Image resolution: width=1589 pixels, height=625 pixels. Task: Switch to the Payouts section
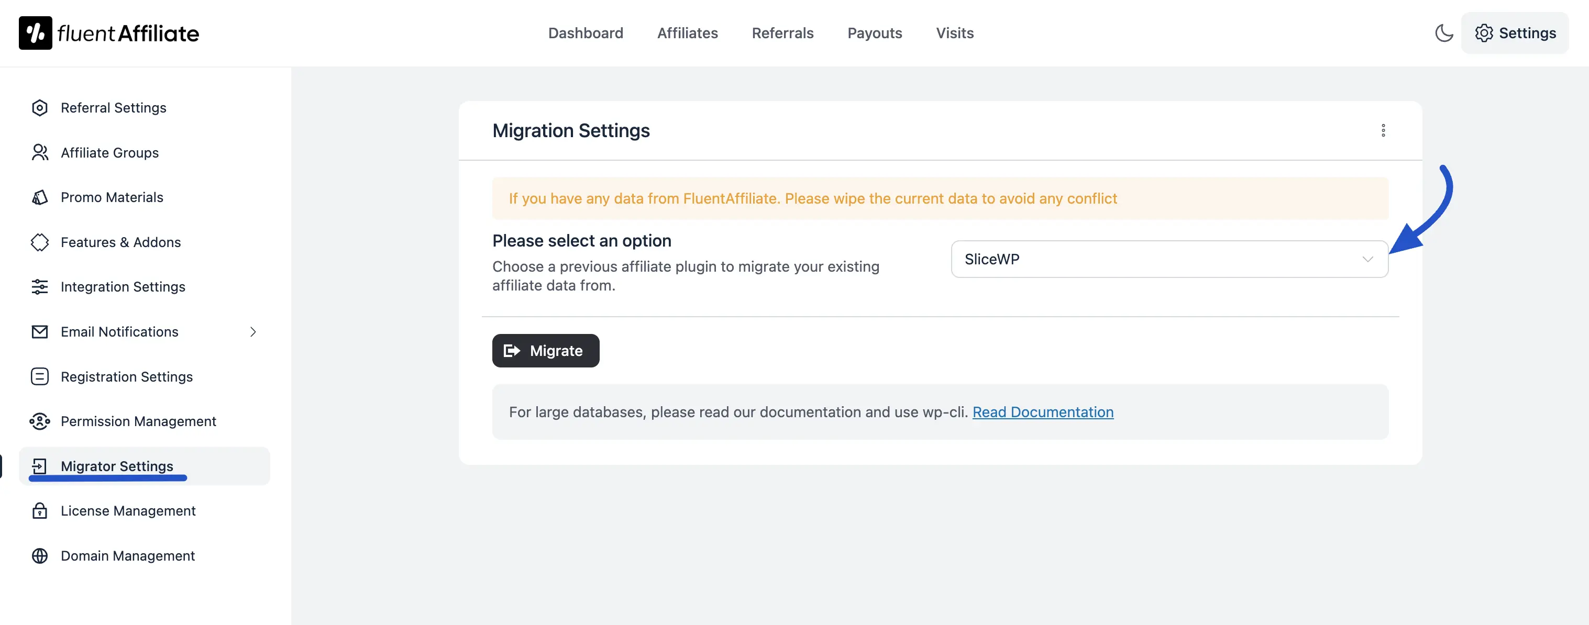875,32
